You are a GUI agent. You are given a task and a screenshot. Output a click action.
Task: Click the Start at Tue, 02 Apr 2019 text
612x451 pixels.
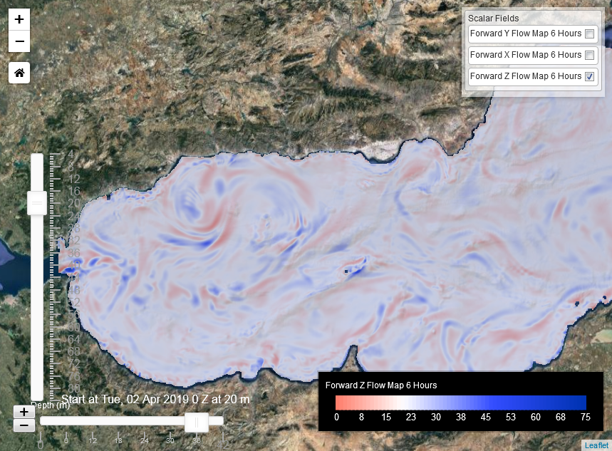point(155,399)
